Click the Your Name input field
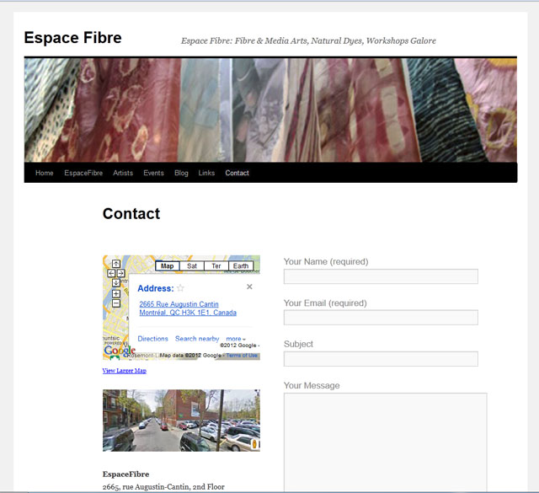539x493 pixels. click(381, 276)
